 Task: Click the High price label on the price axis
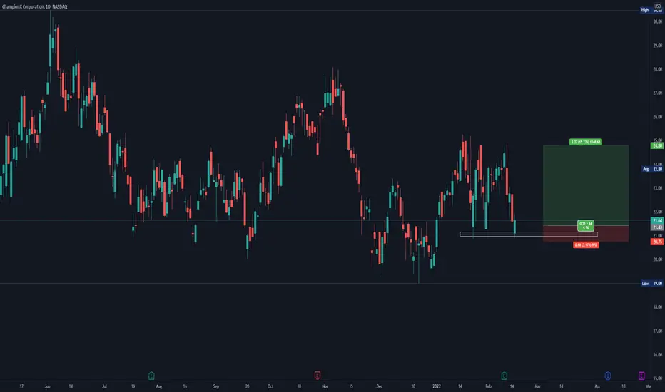[652, 10]
